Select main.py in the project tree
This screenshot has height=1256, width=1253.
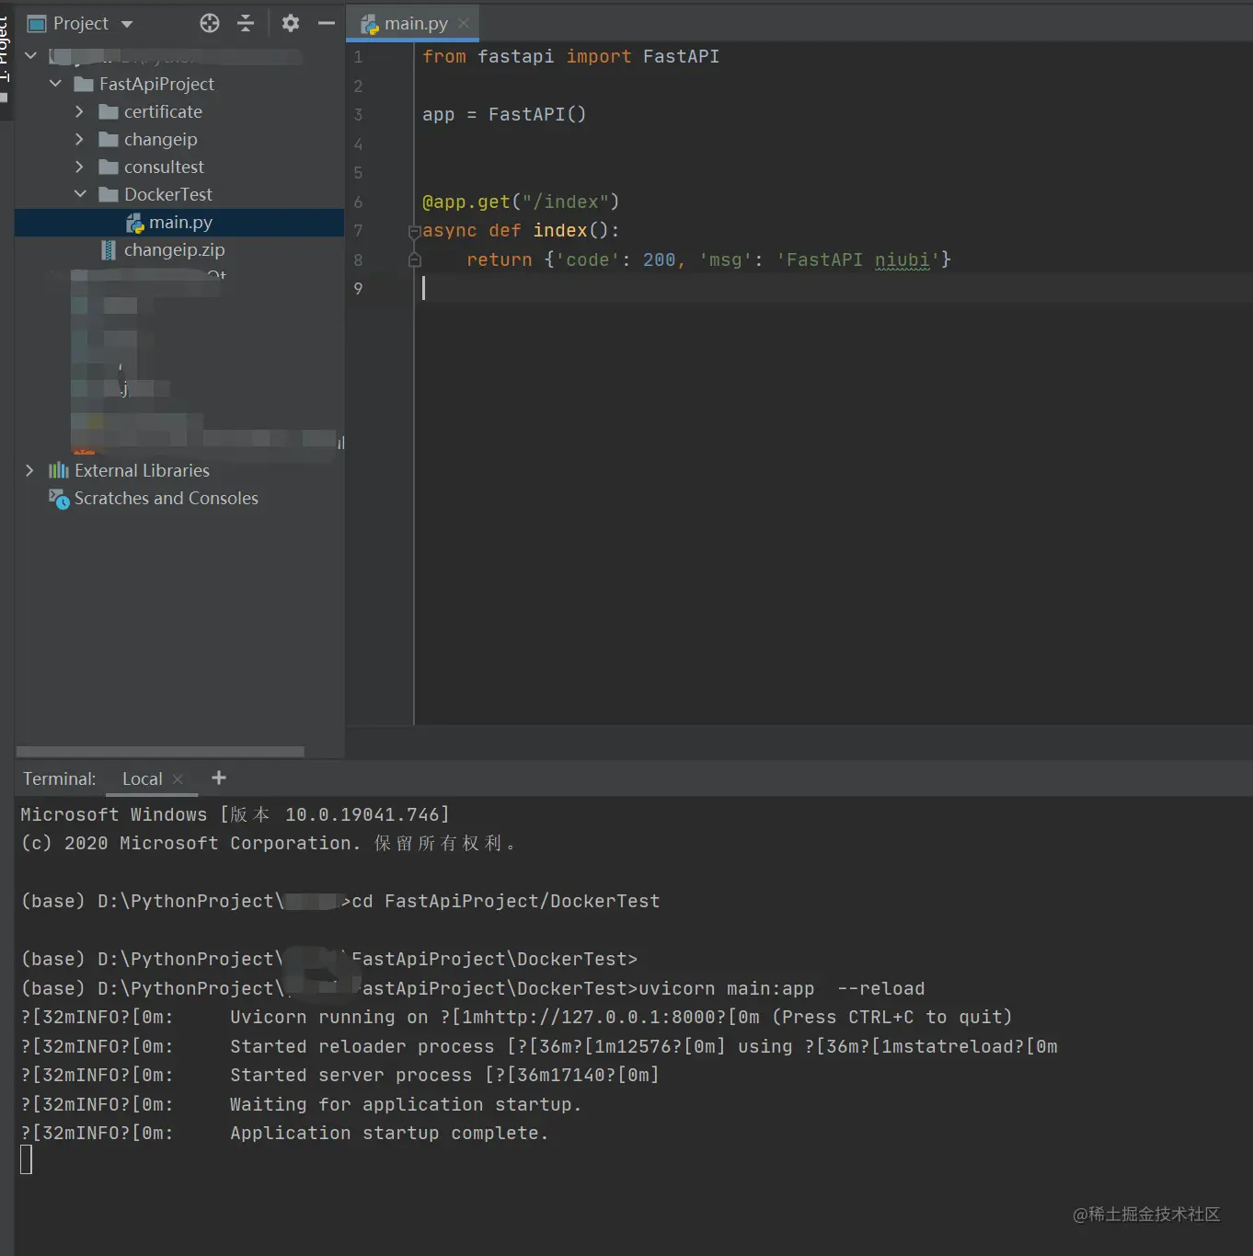179,223
